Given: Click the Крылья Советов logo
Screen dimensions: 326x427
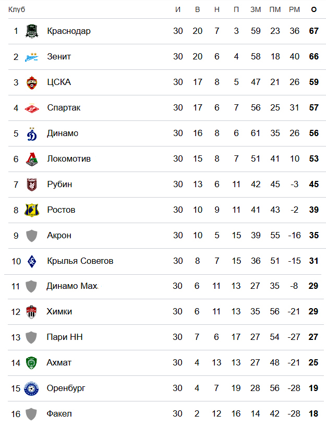Looking at the screenshot, I should pos(32,261).
